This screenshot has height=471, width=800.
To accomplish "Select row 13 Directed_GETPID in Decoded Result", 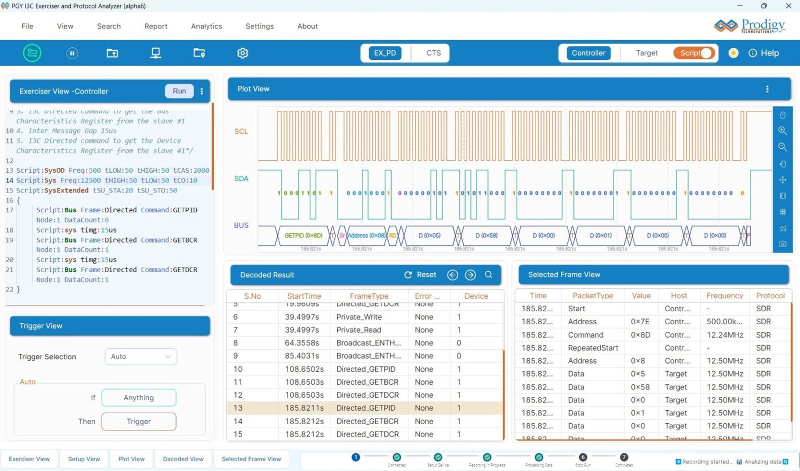I will coord(365,408).
